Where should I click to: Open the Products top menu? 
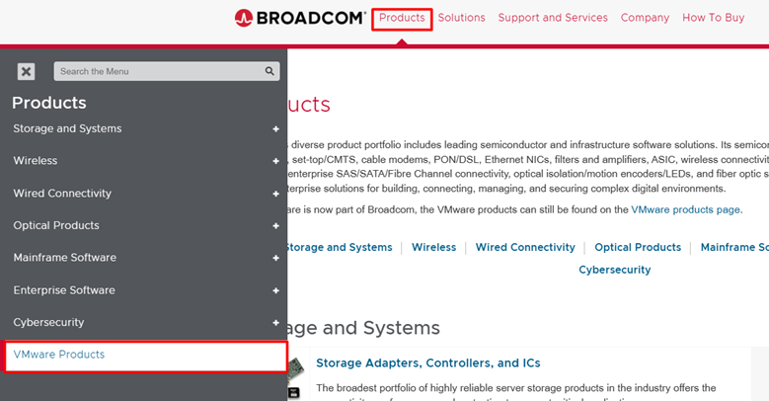click(x=402, y=18)
